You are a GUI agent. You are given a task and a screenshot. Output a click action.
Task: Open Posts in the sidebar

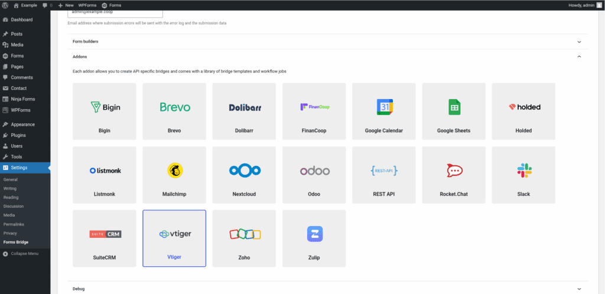point(25,34)
